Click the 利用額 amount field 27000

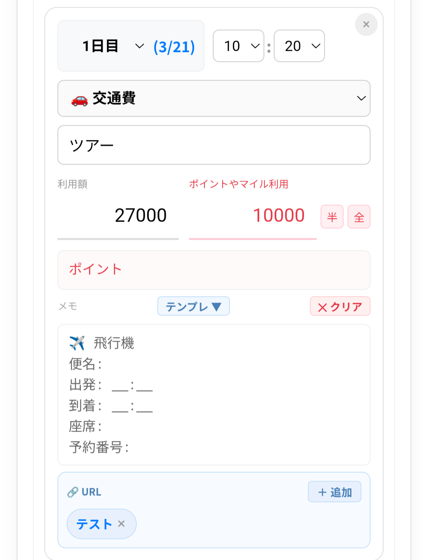(118, 216)
